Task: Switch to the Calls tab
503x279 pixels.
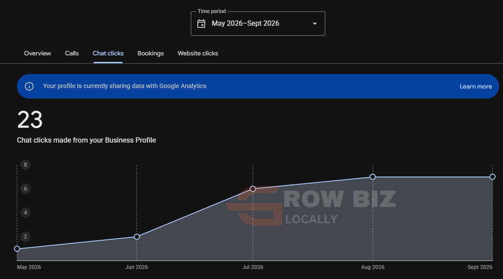Action: pos(72,54)
